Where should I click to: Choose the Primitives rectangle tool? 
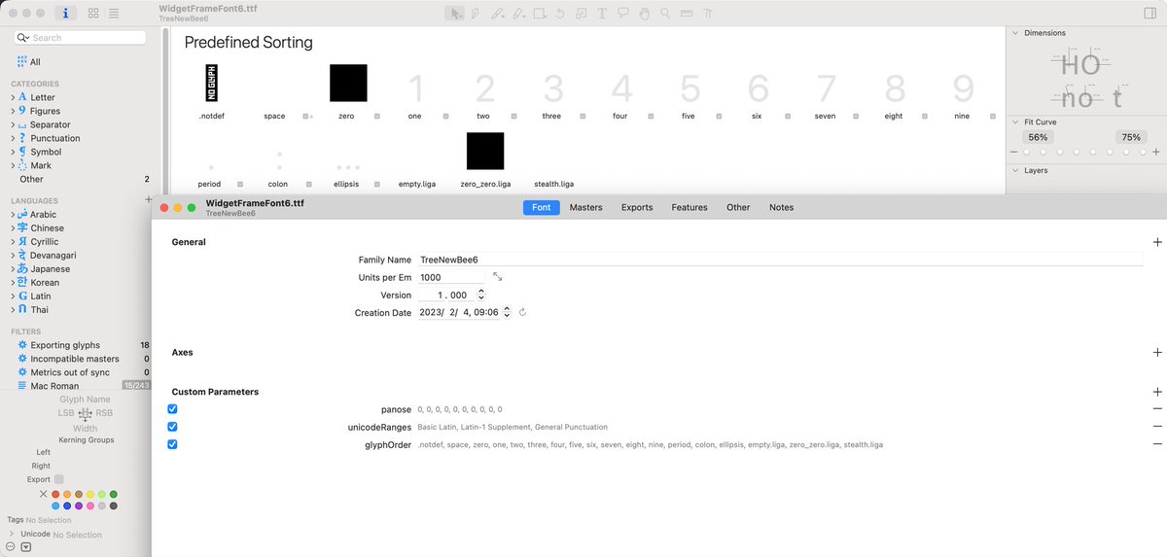click(x=540, y=14)
